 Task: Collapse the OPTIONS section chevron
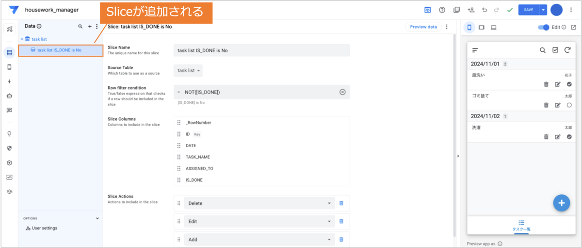coord(97,218)
